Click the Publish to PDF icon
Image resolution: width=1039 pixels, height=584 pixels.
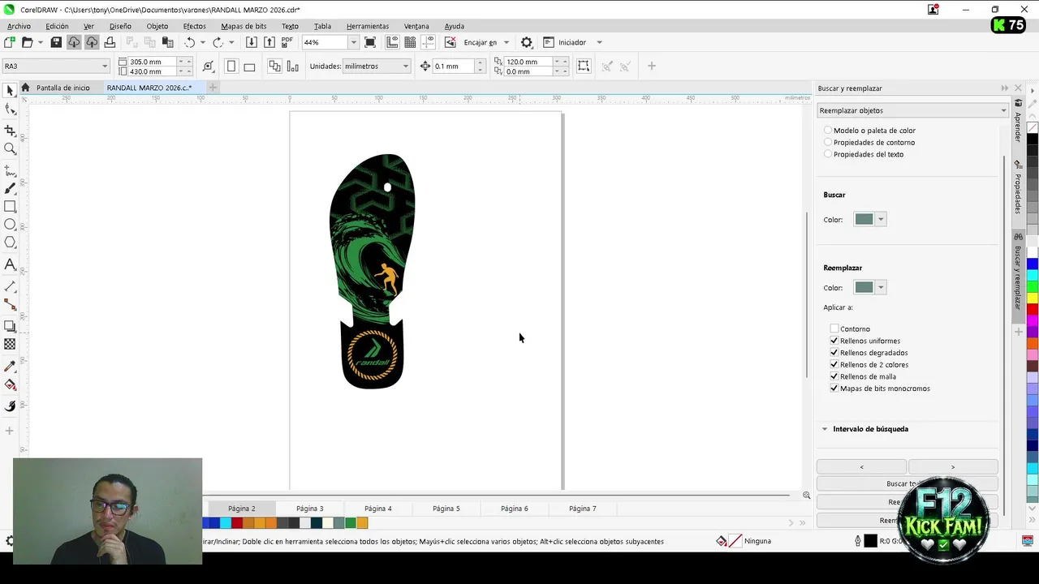pos(287,42)
